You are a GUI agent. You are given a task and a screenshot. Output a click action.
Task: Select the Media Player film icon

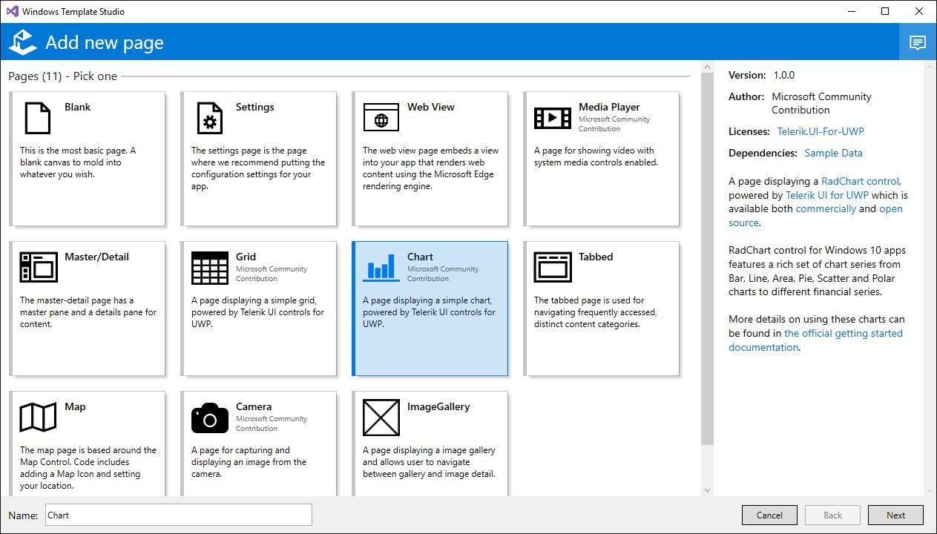click(x=552, y=117)
